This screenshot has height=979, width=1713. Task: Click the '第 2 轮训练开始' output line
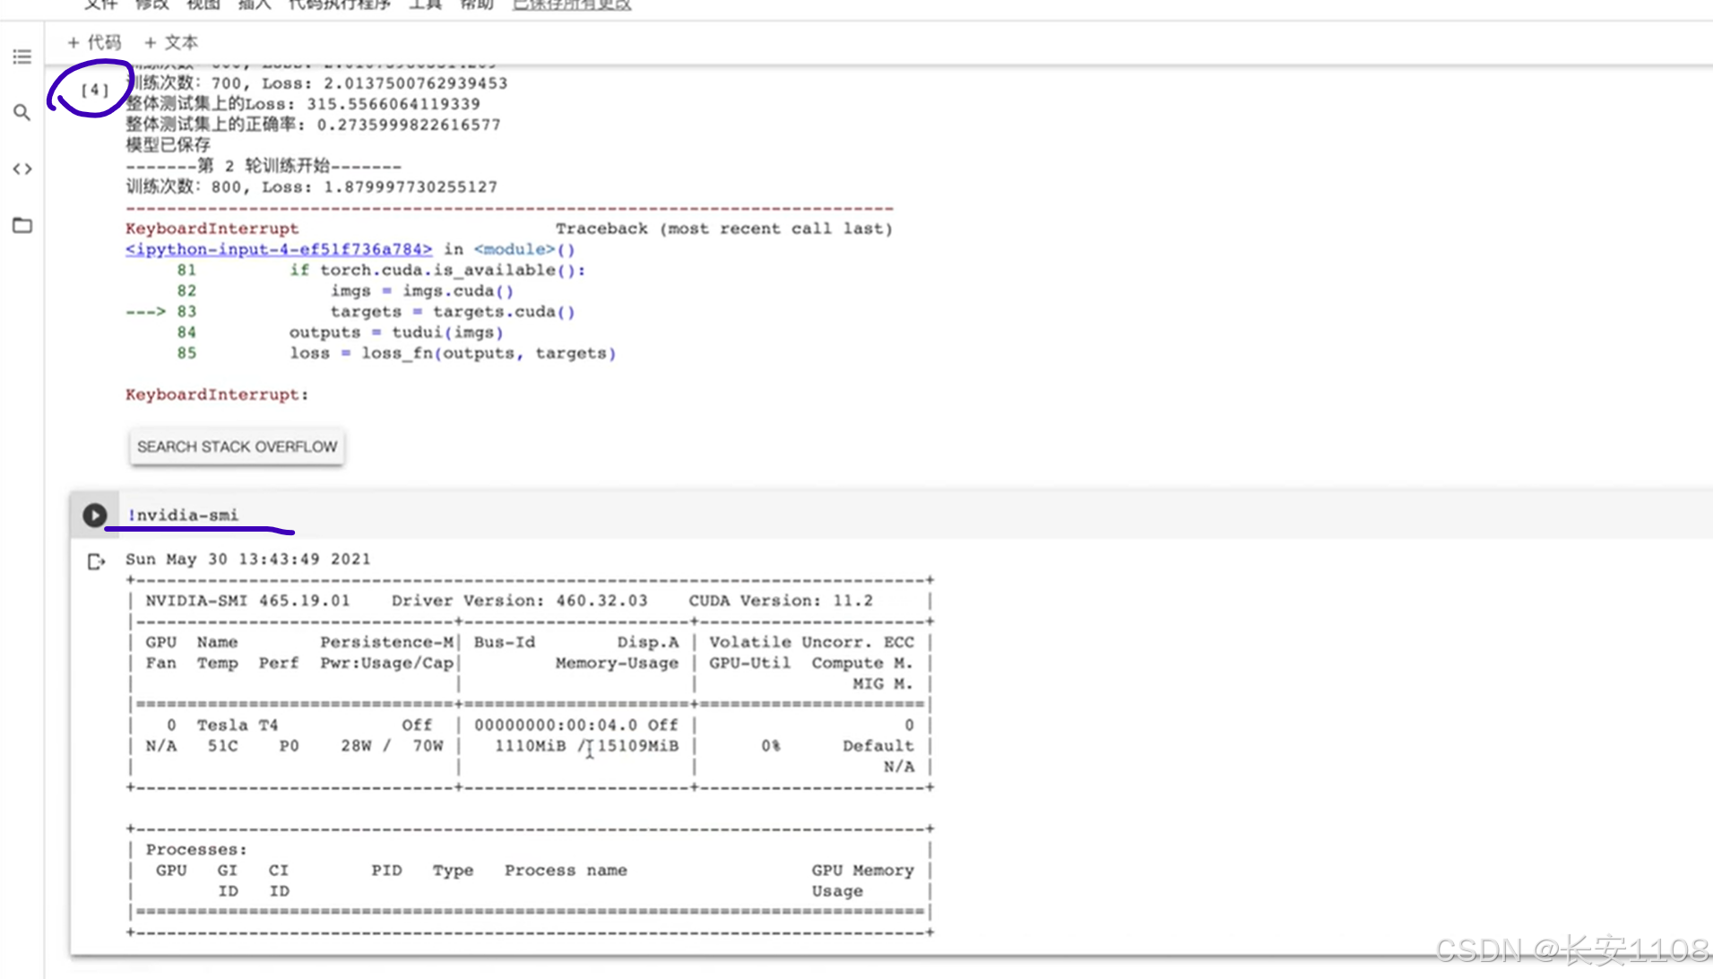pos(264,166)
